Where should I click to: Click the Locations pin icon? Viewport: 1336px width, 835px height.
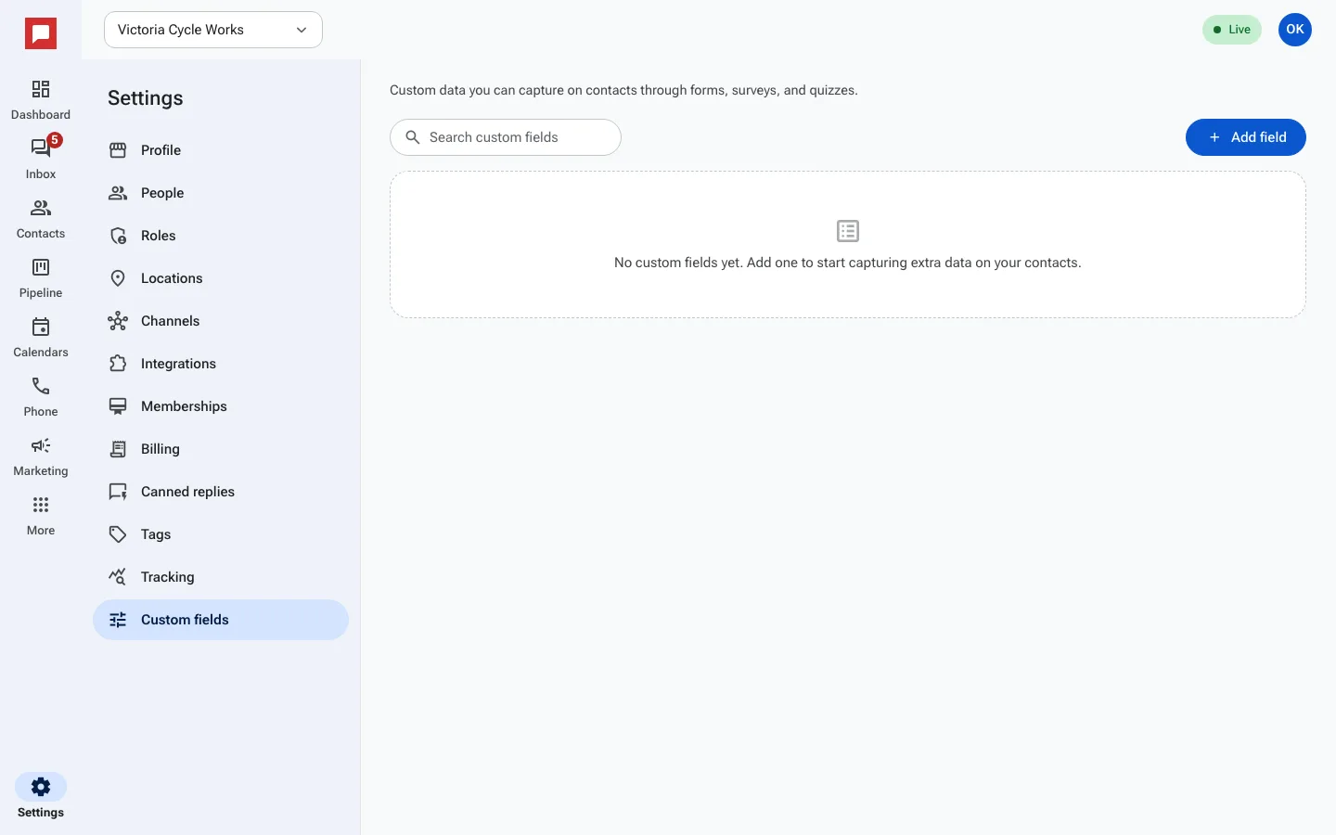click(118, 278)
